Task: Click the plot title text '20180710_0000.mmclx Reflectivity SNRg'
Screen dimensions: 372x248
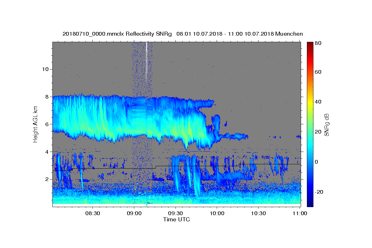Action: click(117, 34)
